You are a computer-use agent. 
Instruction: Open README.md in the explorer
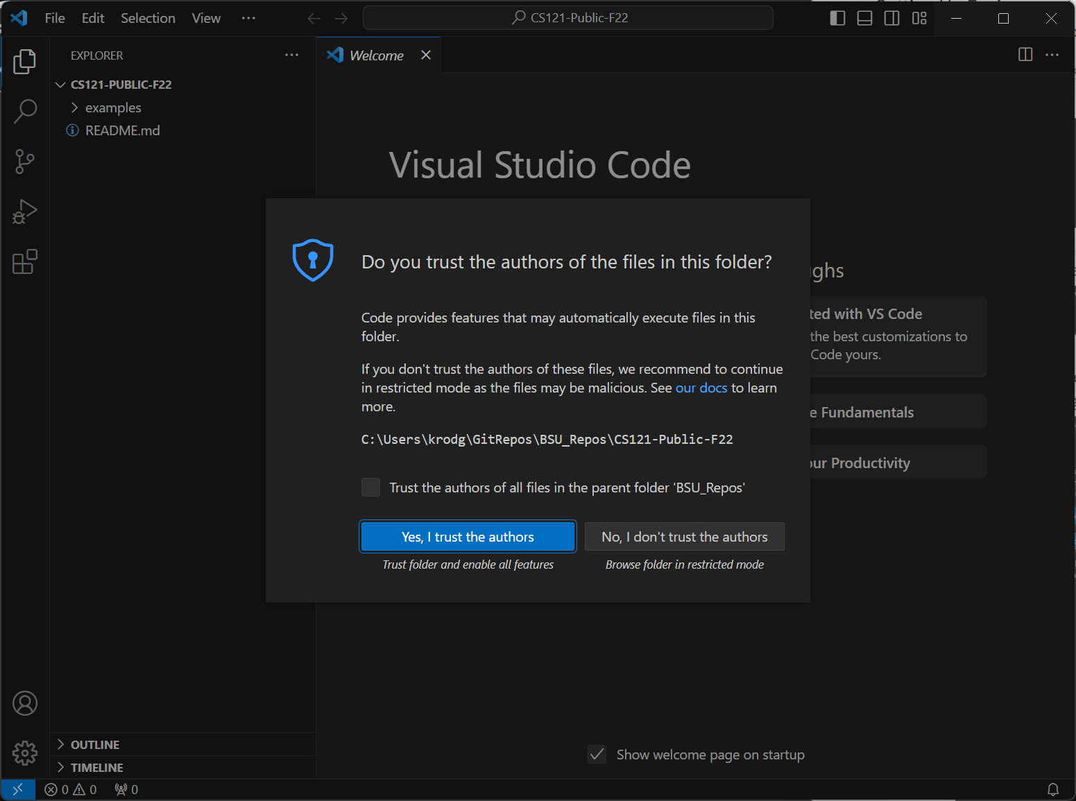[x=122, y=130]
